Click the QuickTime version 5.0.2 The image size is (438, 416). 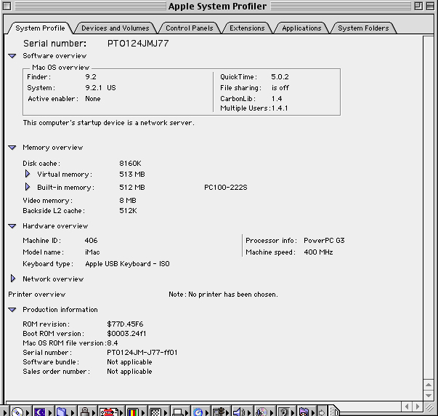click(280, 77)
